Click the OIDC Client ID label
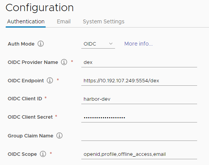Viewport: 209px width, 165px height. click(25, 99)
